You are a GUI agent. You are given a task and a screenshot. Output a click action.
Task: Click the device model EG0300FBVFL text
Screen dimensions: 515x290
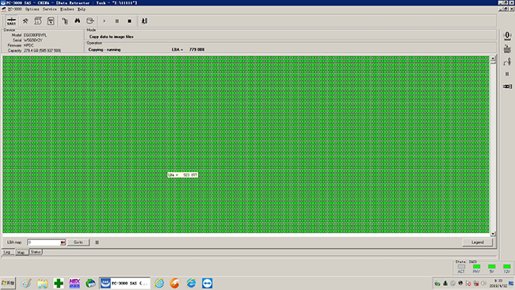[x=35, y=35]
